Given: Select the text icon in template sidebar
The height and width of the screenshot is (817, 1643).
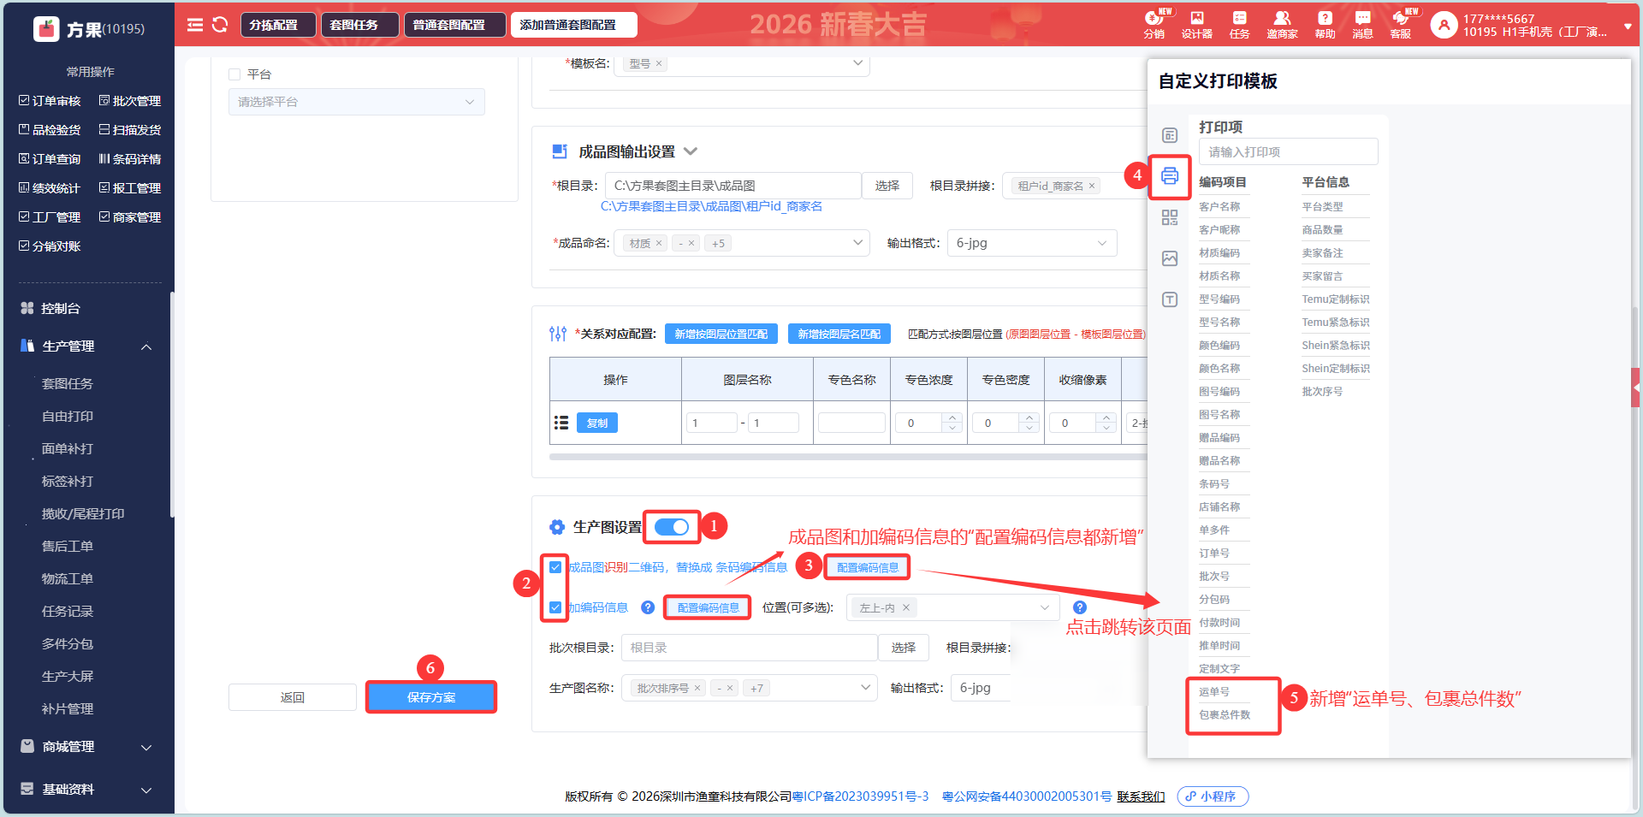Looking at the screenshot, I should [x=1170, y=299].
